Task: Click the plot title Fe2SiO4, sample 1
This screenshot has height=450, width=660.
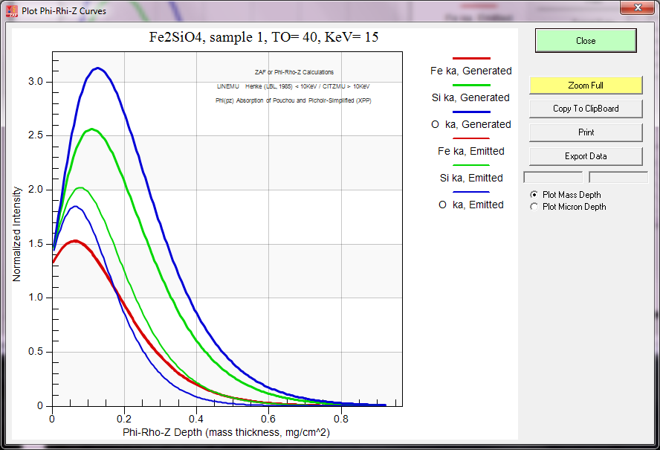Action: (x=265, y=38)
